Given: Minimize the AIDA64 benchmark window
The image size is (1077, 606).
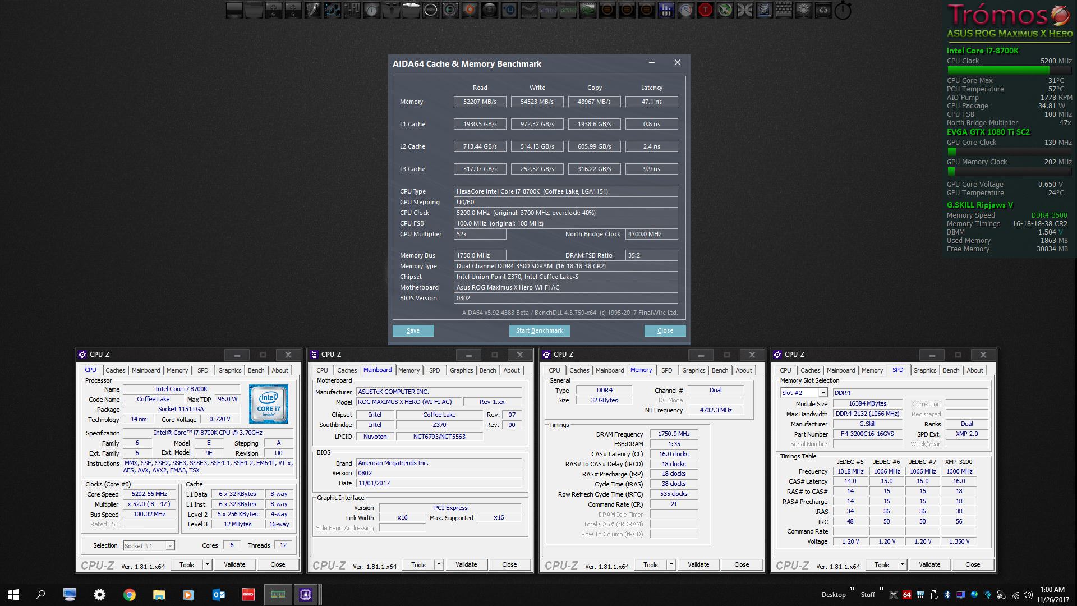Looking at the screenshot, I should pyautogui.click(x=652, y=63).
